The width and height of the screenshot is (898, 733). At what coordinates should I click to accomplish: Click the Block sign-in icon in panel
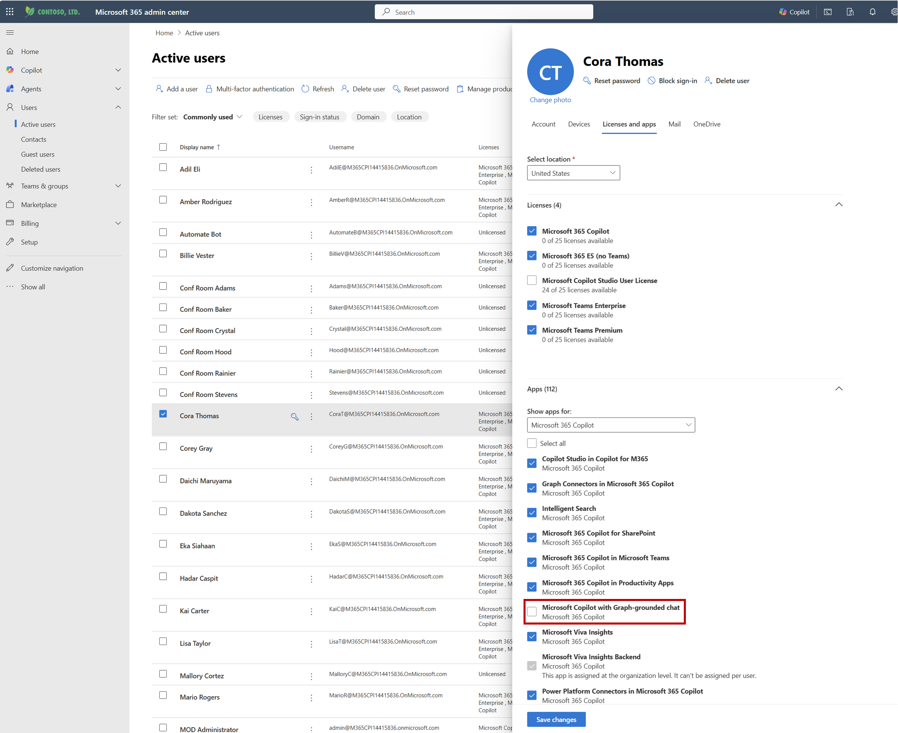click(651, 80)
